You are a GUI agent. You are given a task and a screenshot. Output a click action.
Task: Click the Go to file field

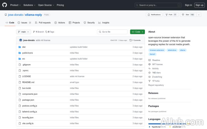click(x=112, y=32)
